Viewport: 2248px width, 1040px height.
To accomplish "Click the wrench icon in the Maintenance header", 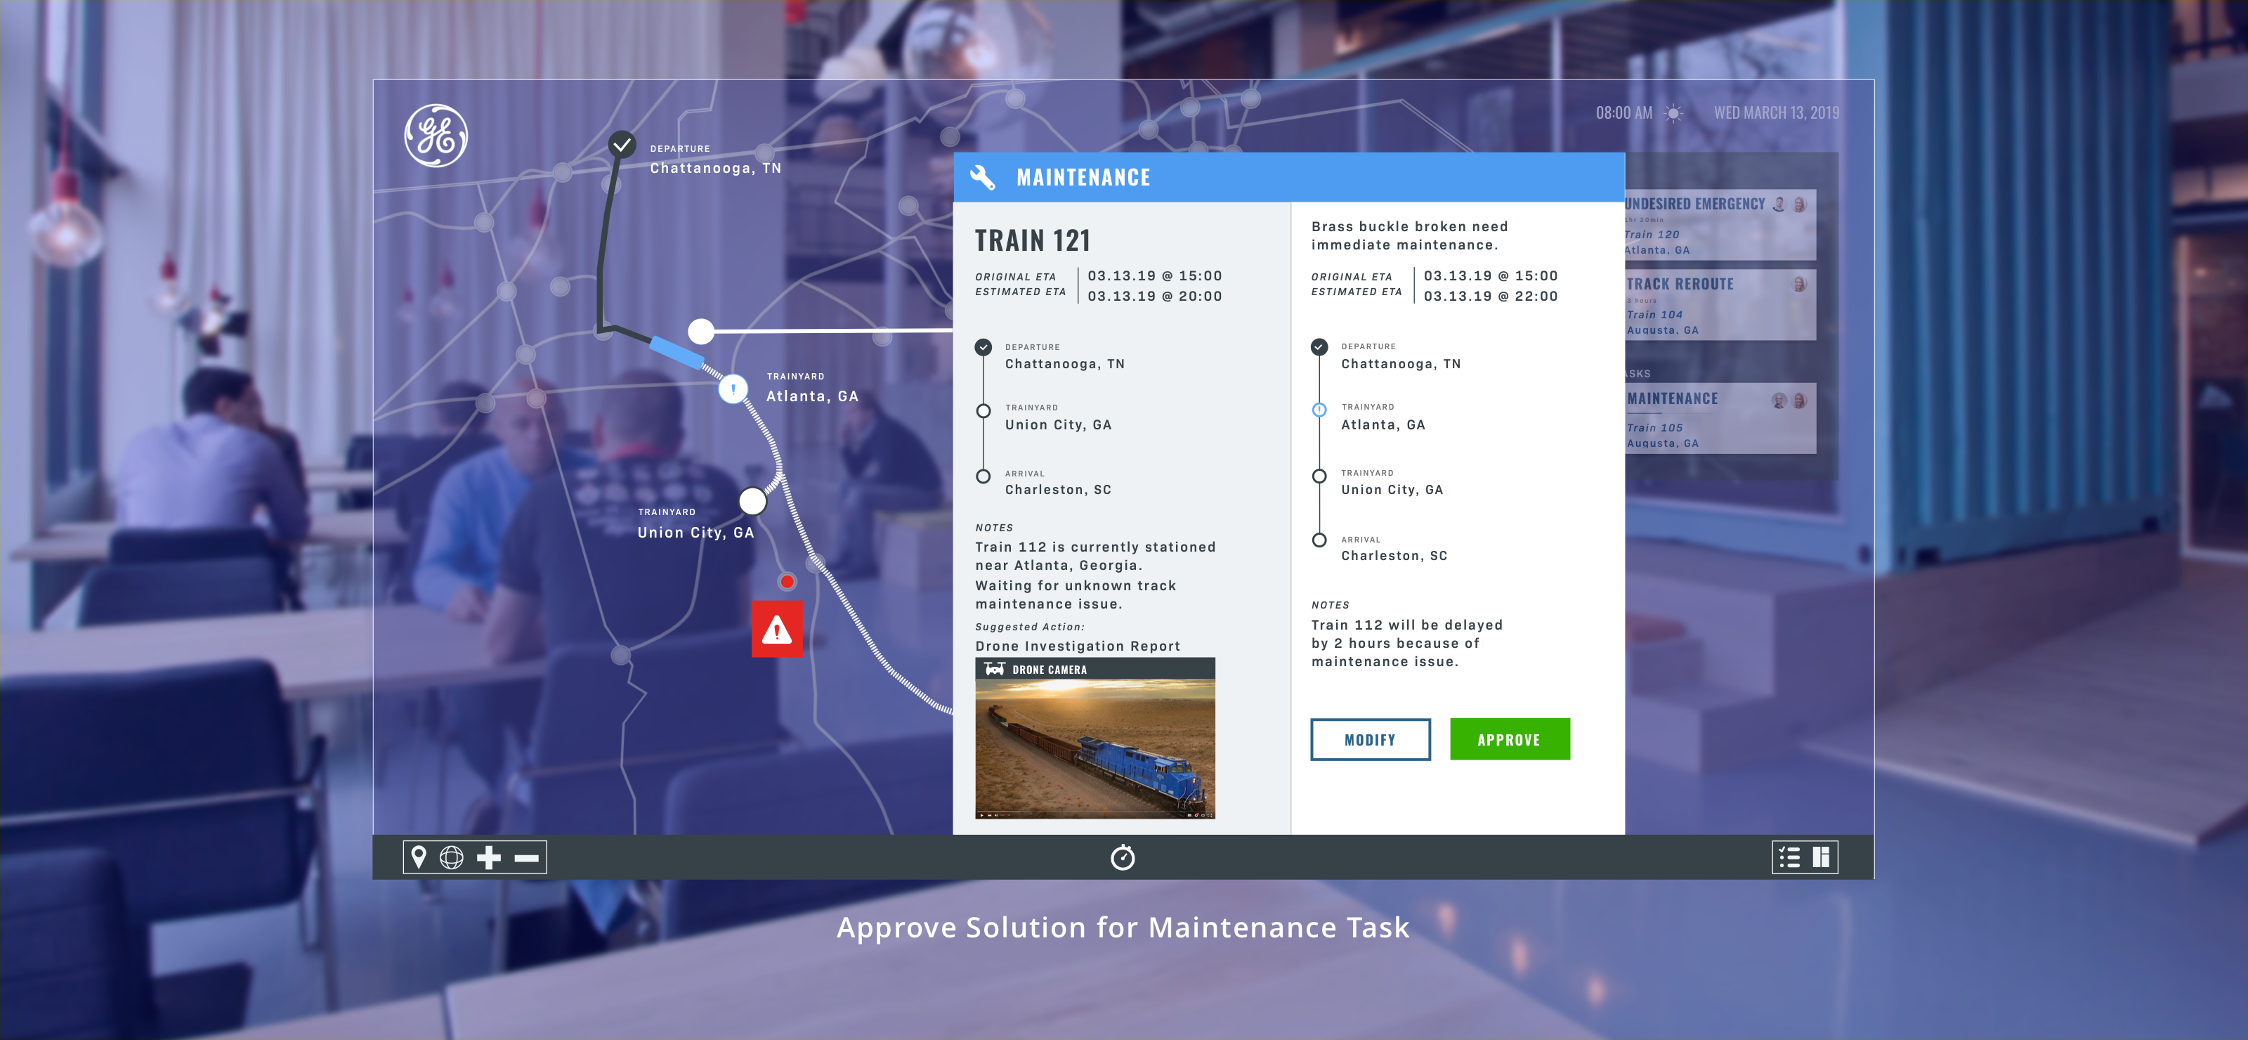I will 983,177.
